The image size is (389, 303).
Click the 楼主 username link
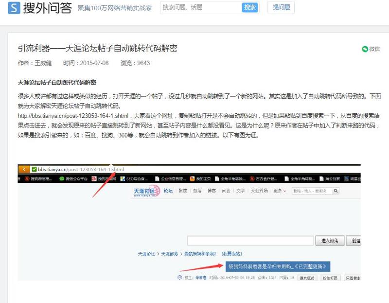click(x=201, y=278)
